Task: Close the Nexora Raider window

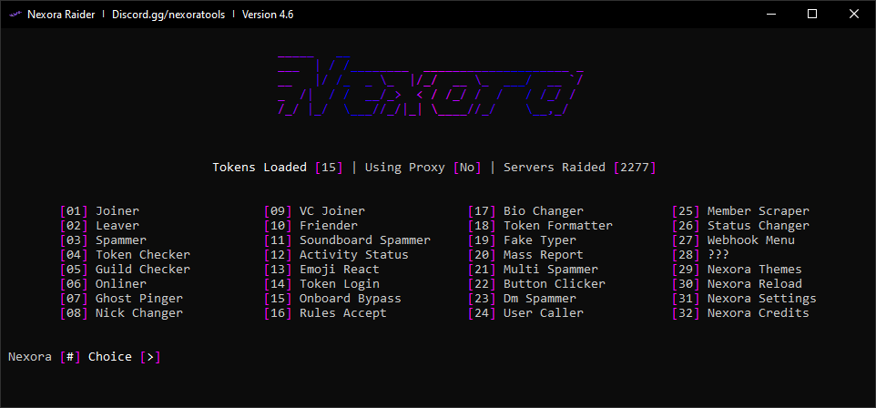Action: [854, 14]
